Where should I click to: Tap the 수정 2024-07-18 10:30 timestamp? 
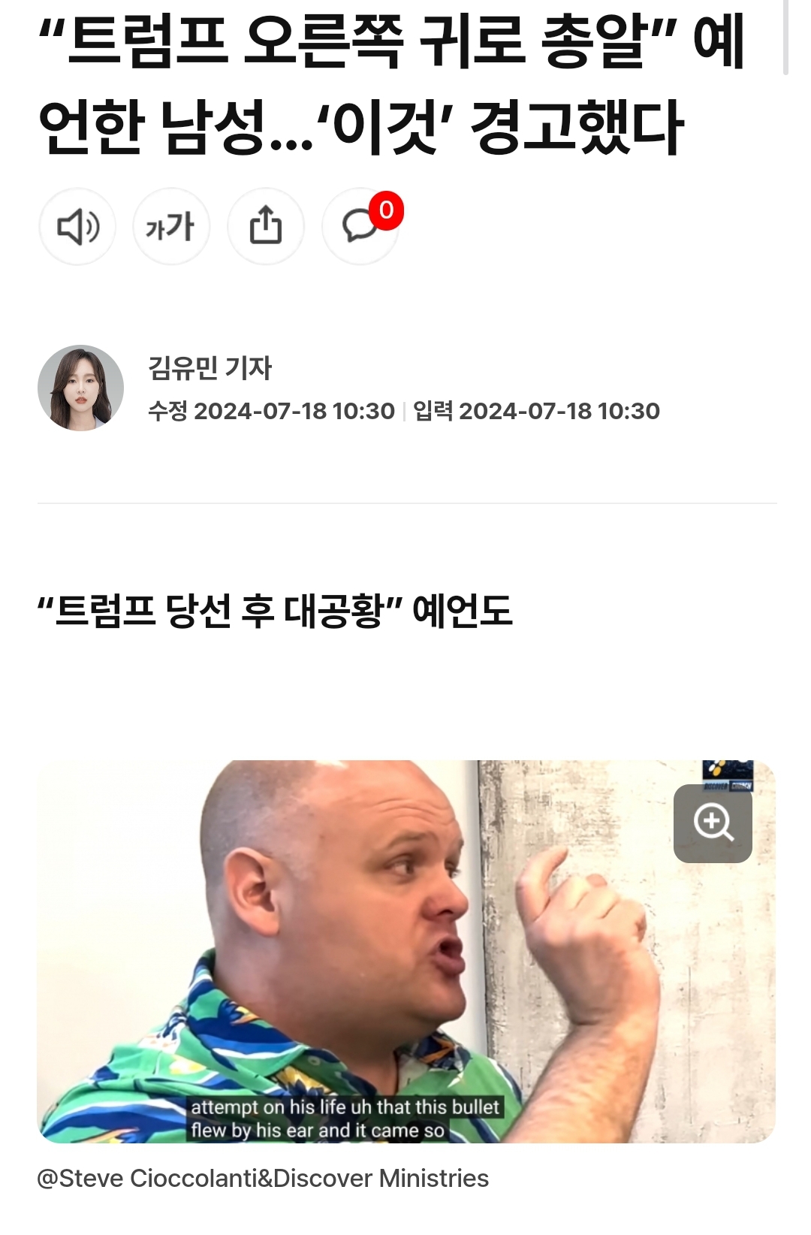271,411
